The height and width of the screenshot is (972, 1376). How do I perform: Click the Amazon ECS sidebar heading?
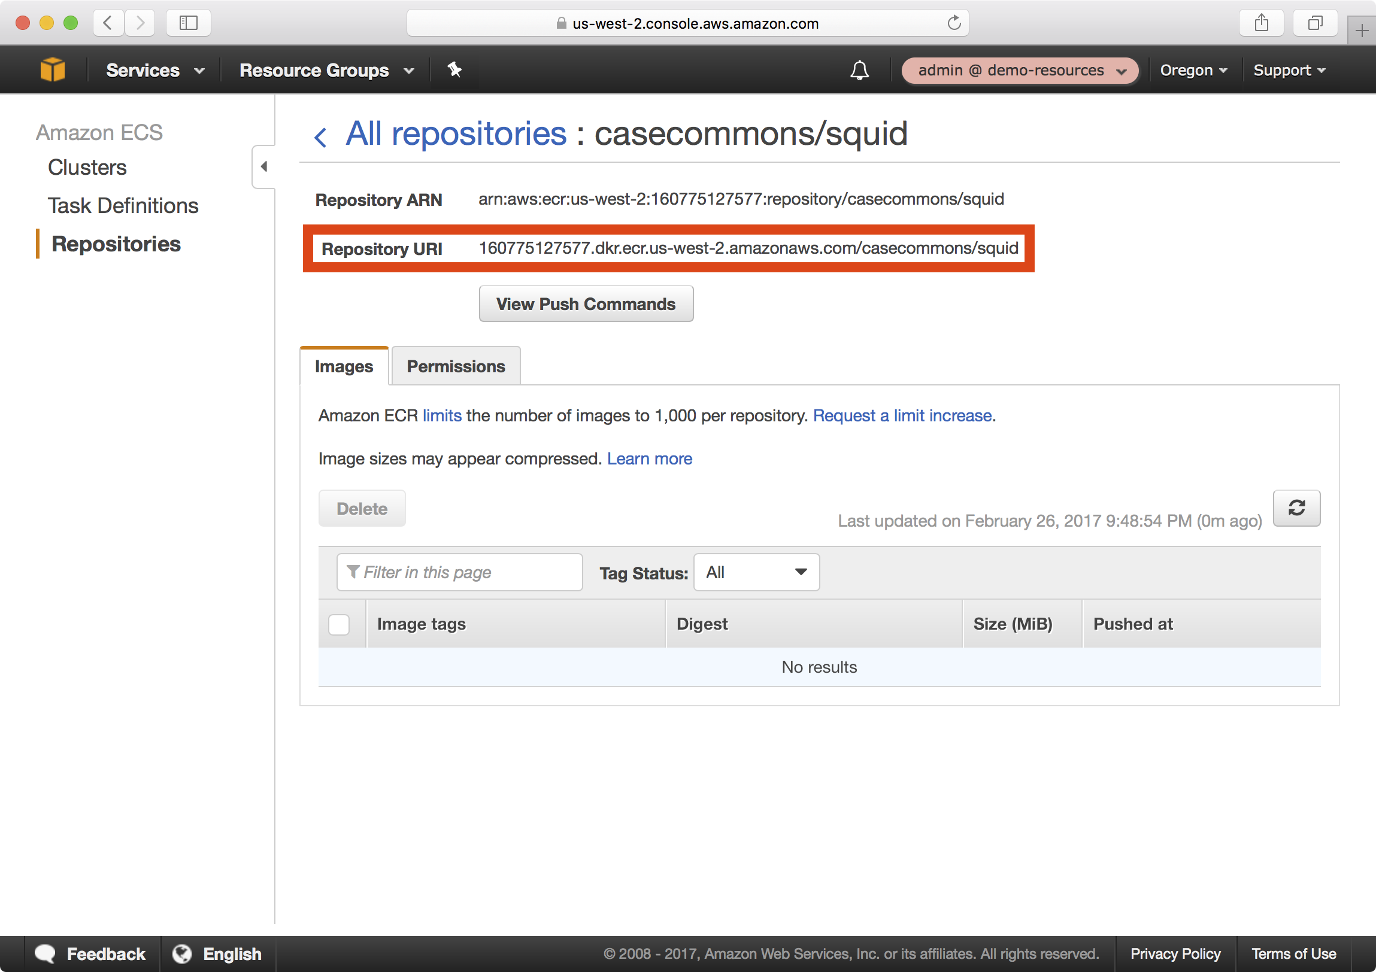click(x=99, y=132)
